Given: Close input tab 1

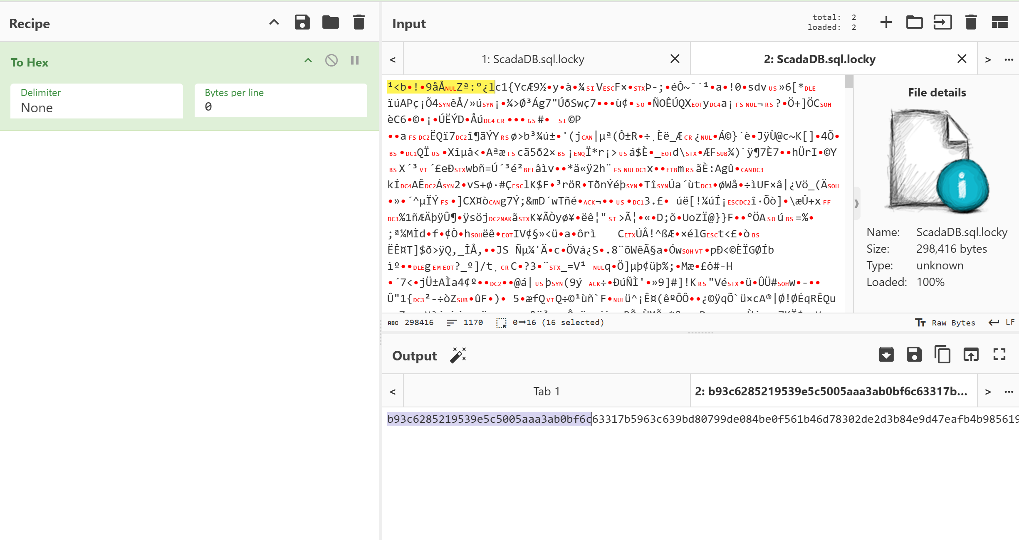Looking at the screenshot, I should click(675, 59).
